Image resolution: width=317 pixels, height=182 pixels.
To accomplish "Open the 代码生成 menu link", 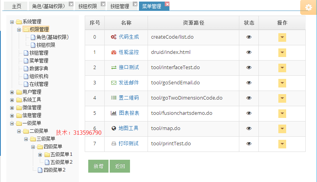I will pos(129,37).
